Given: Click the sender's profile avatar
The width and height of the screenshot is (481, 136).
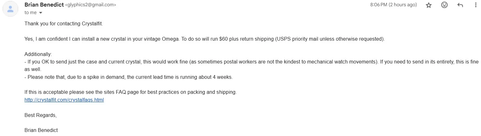Looking at the screenshot, I should 10,9.
